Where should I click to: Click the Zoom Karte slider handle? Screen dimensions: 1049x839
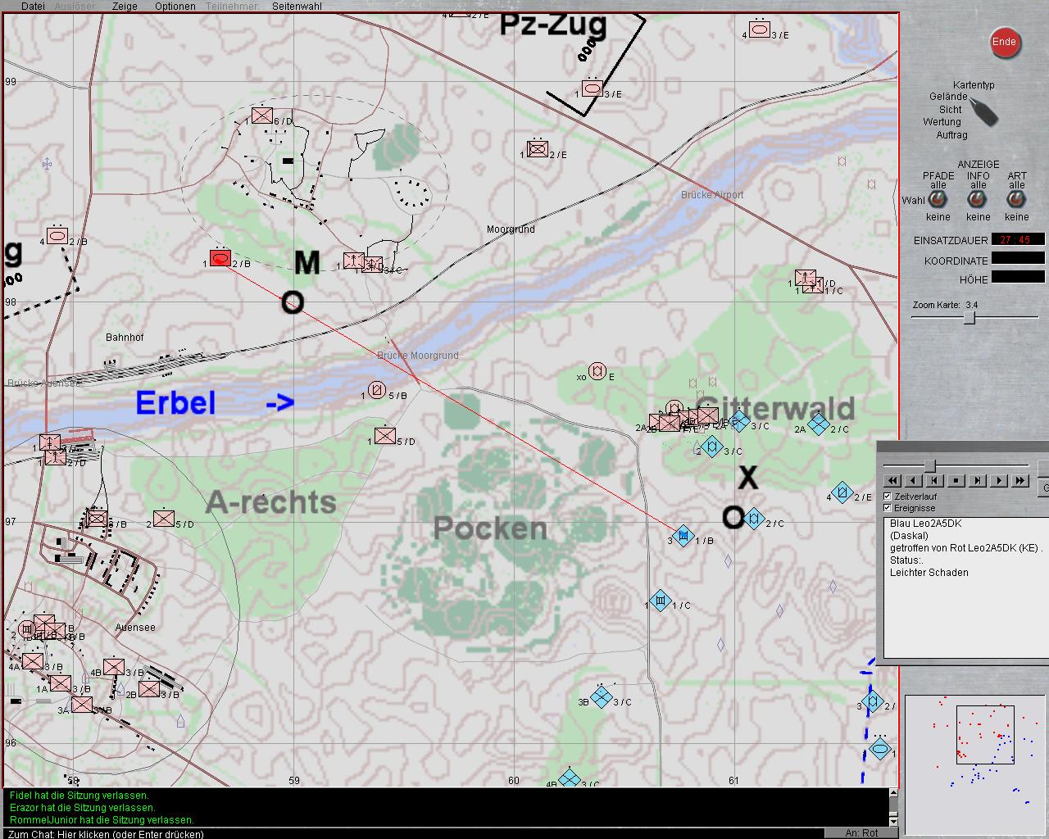point(969,318)
